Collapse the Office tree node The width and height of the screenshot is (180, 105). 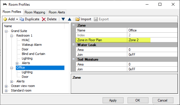[x=11, y=68]
